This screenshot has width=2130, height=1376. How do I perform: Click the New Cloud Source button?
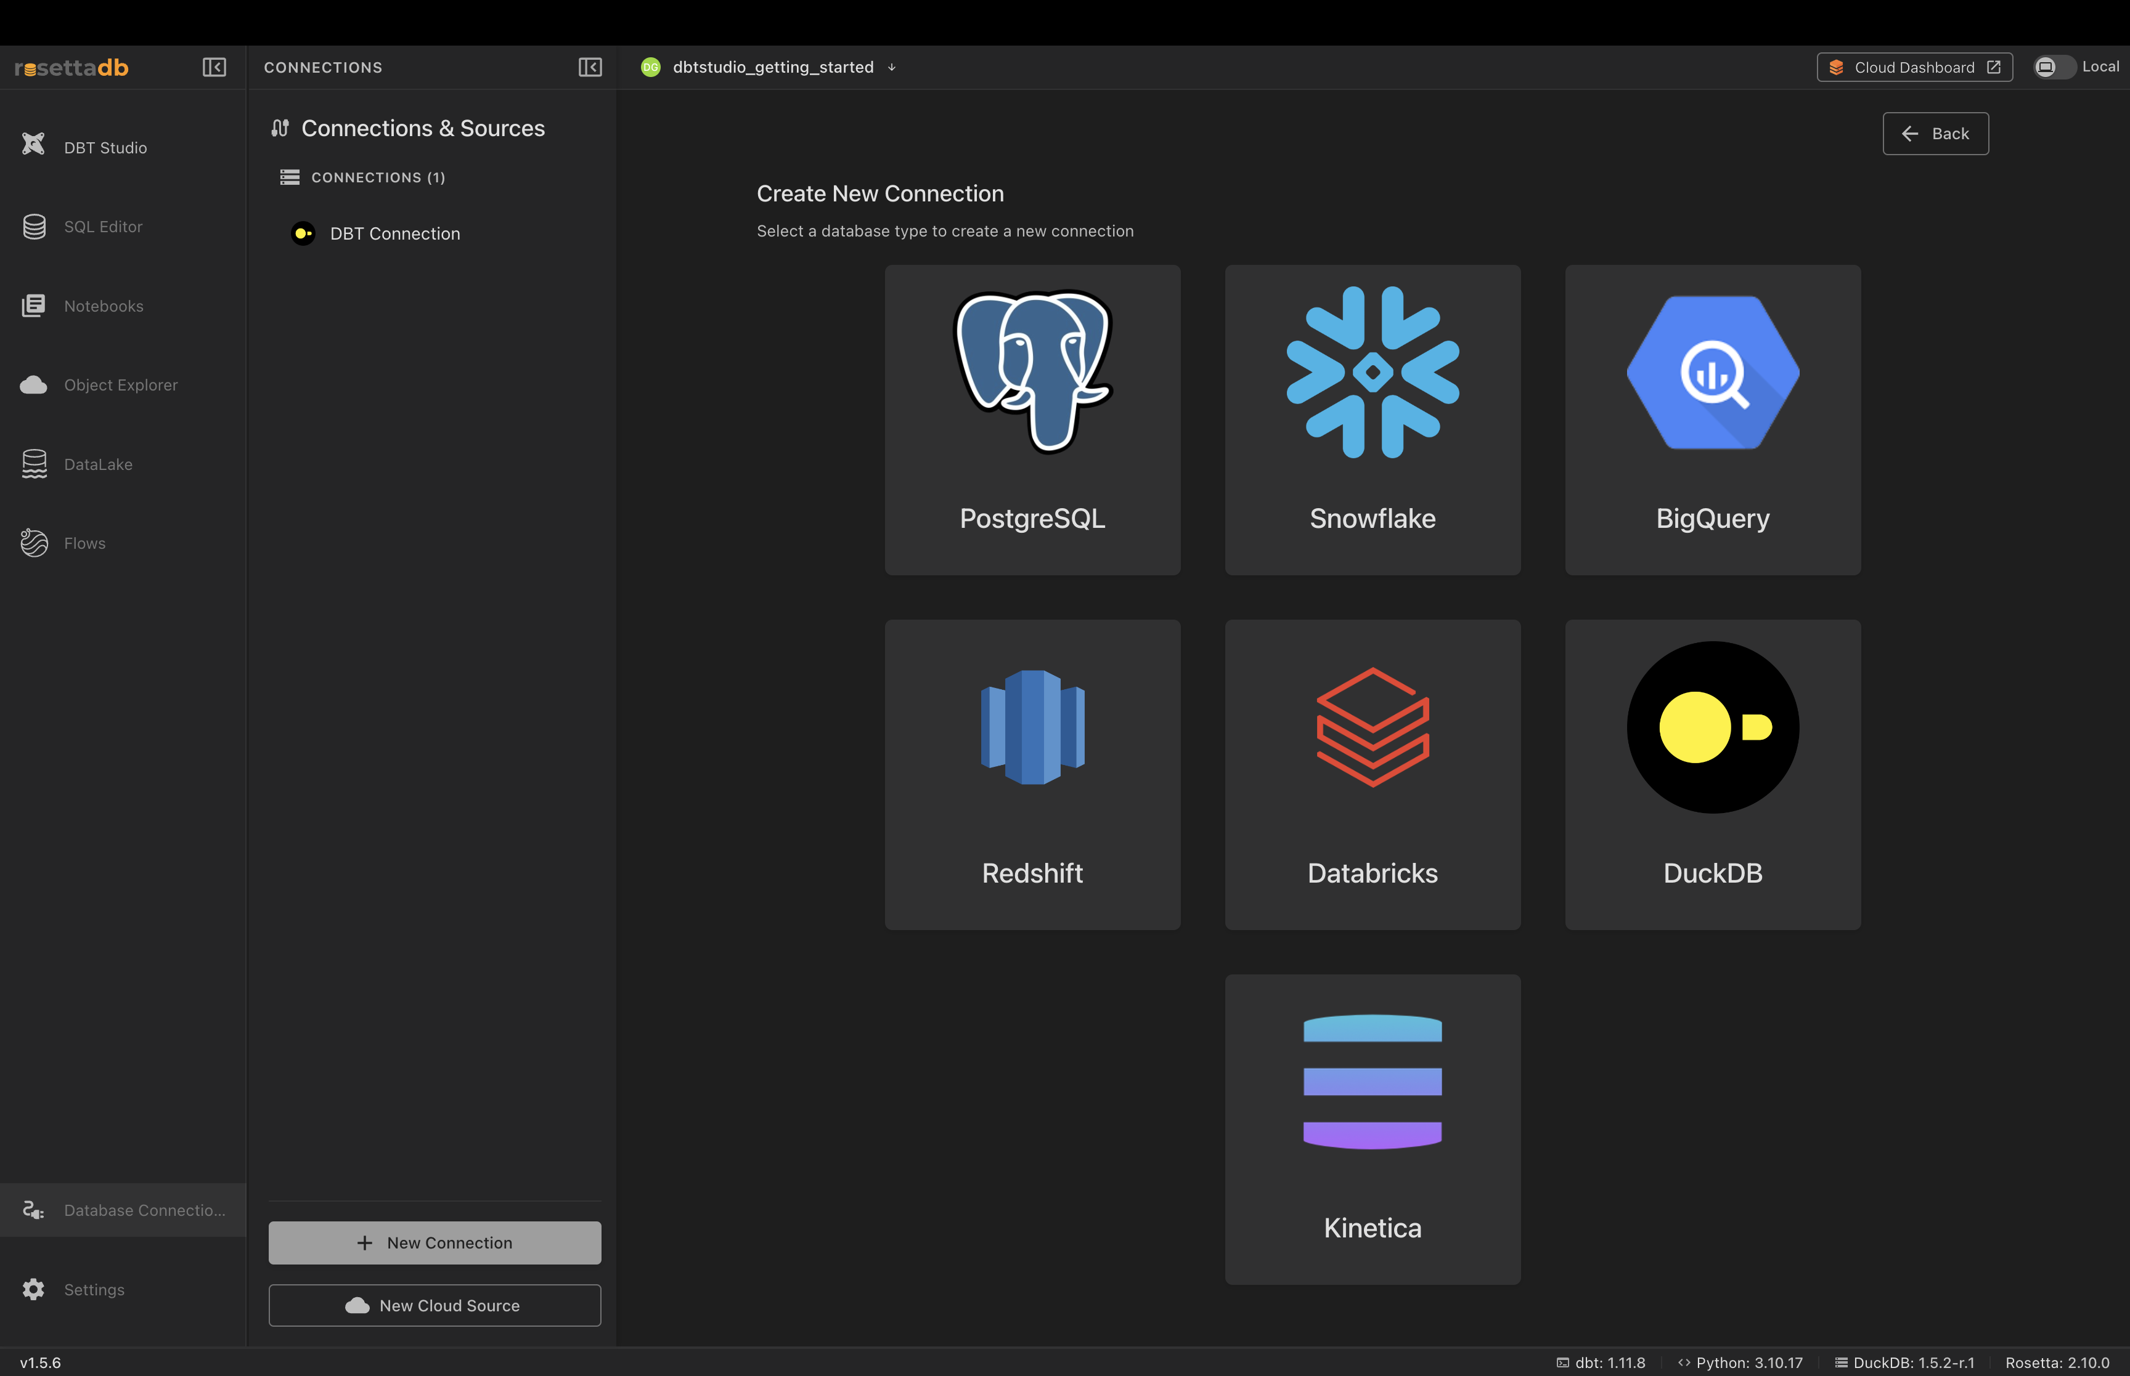(x=435, y=1305)
